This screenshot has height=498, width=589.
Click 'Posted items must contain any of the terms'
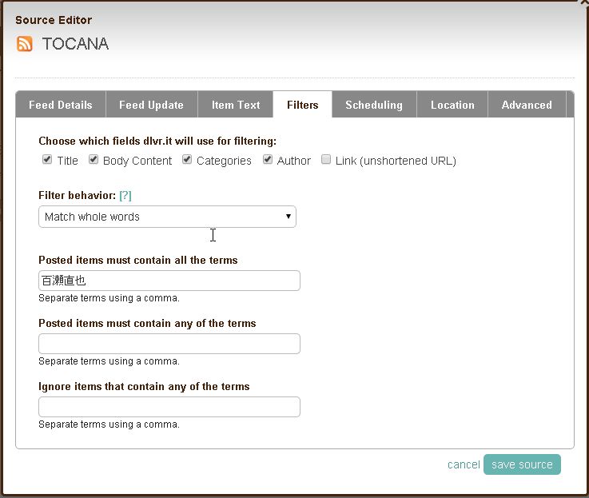tap(147, 323)
